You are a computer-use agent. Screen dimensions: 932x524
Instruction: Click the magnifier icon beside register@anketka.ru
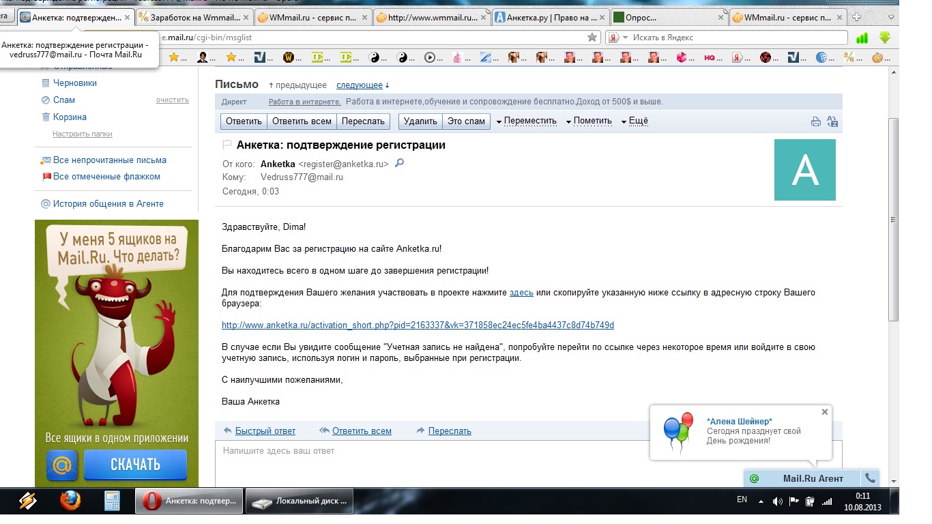pyautogui.click(x=400, y=164)
